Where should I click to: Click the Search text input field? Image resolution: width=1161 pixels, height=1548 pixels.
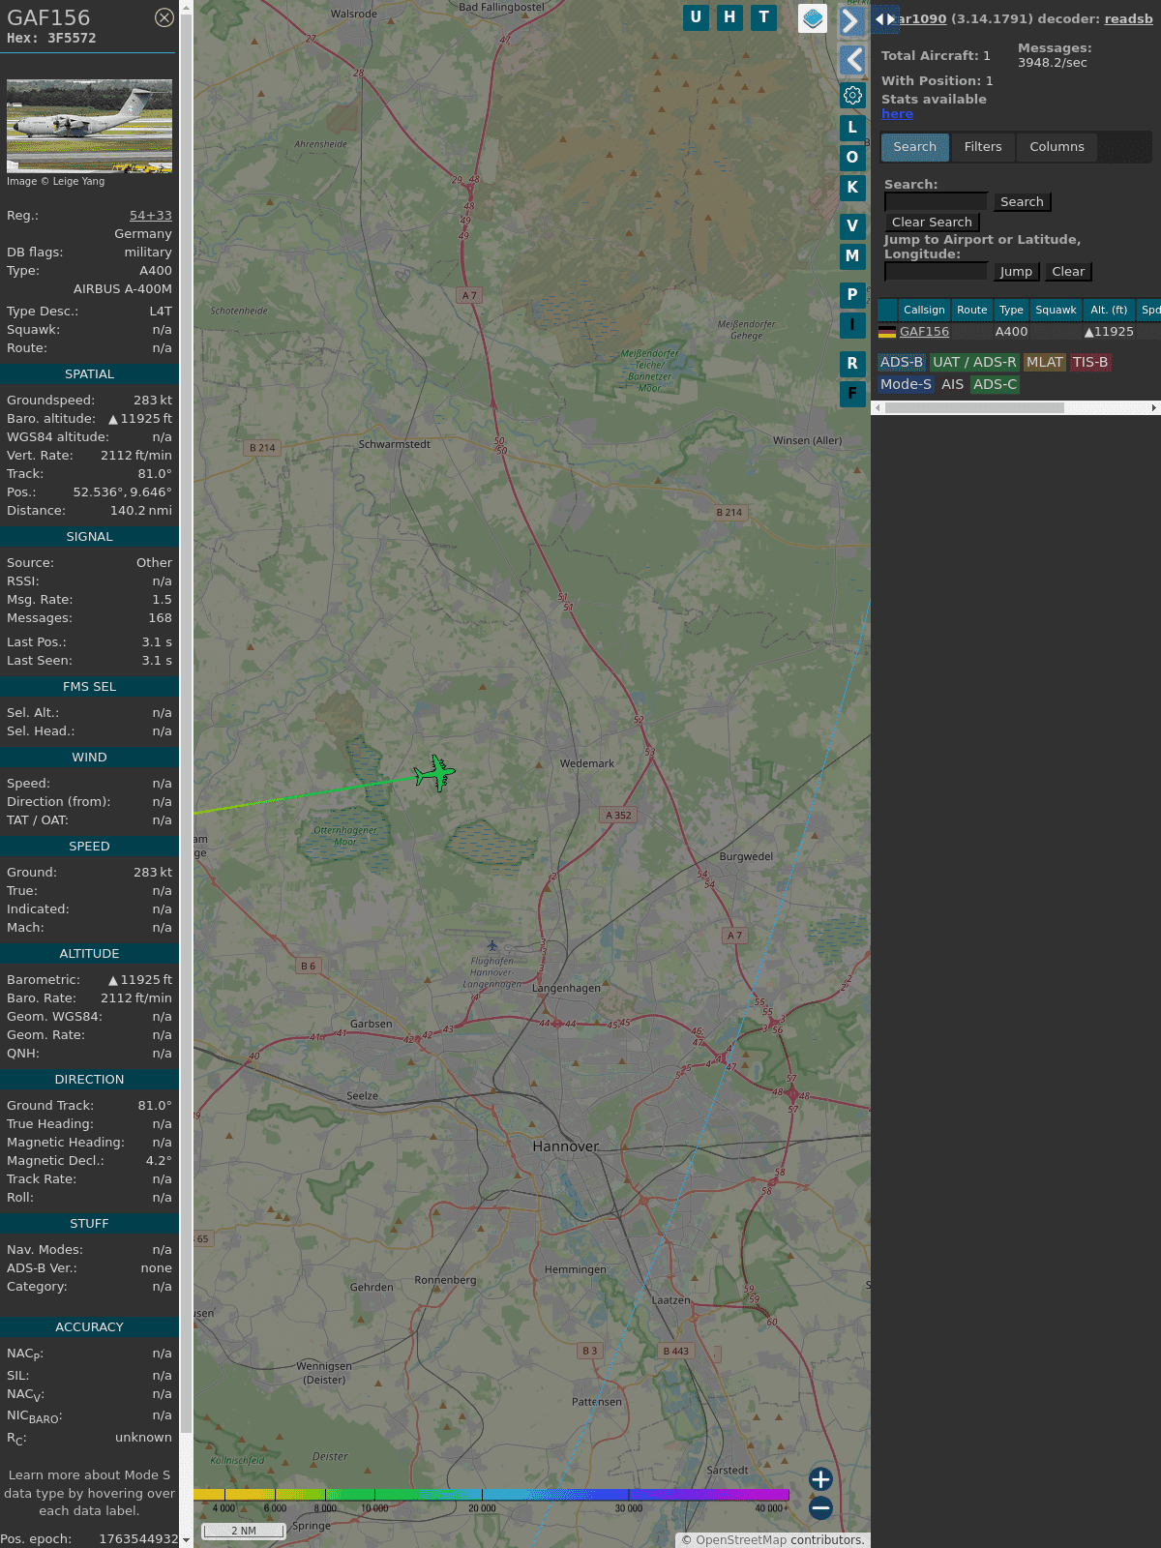point(936,201)
